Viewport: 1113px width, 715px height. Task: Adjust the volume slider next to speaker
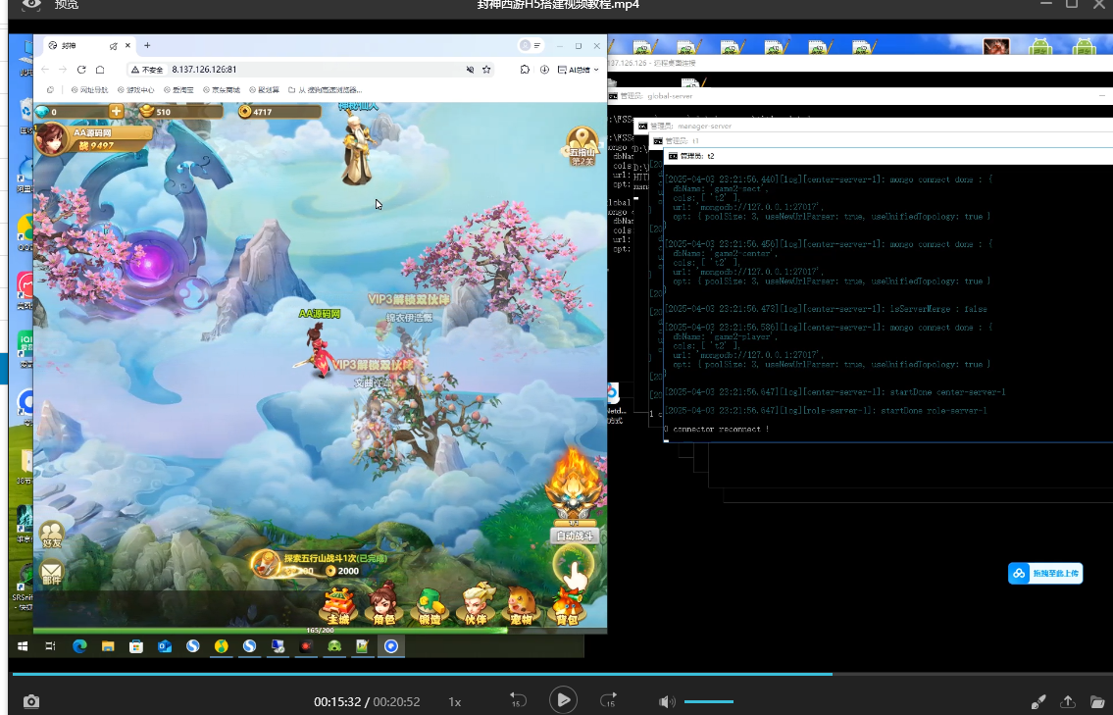click(708, 701)
